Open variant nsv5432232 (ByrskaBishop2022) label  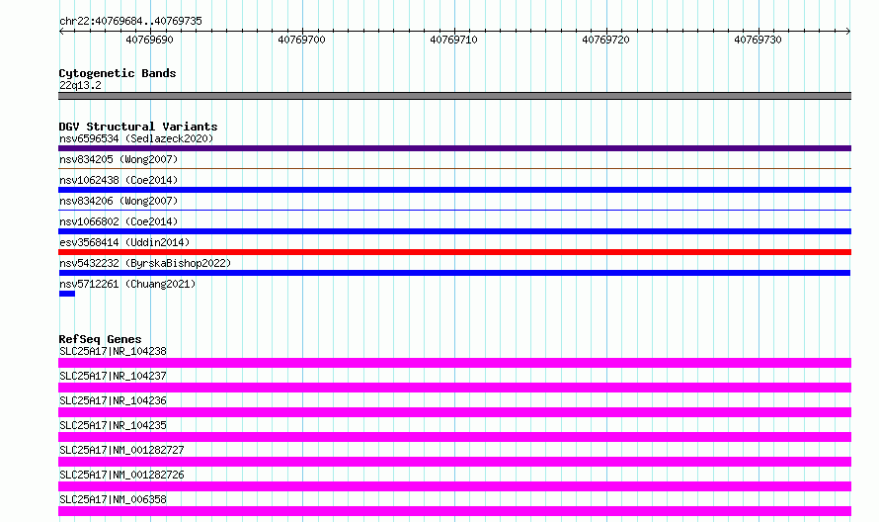[x=145, y=263]
